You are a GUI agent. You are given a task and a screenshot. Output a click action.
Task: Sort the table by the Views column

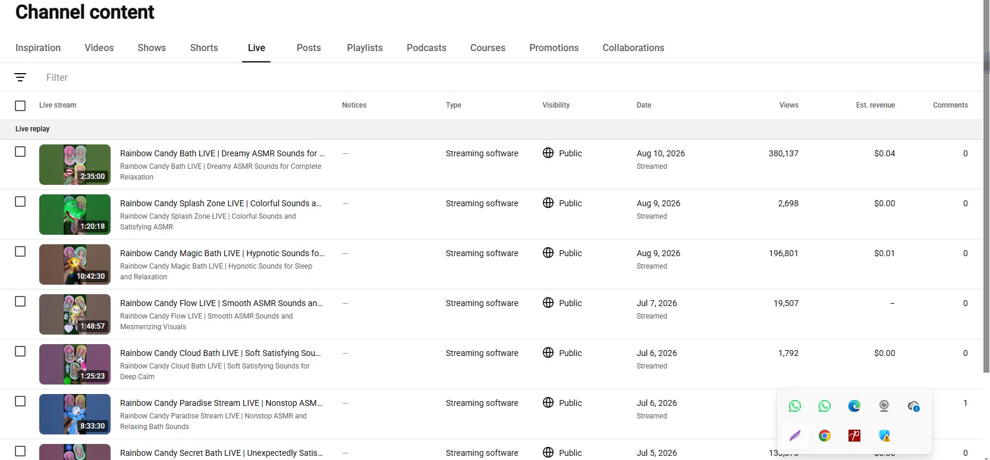(x=789, y=105)
